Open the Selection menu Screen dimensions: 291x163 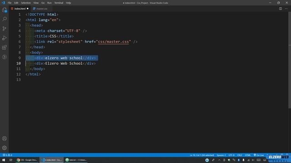tap(26, 3)
